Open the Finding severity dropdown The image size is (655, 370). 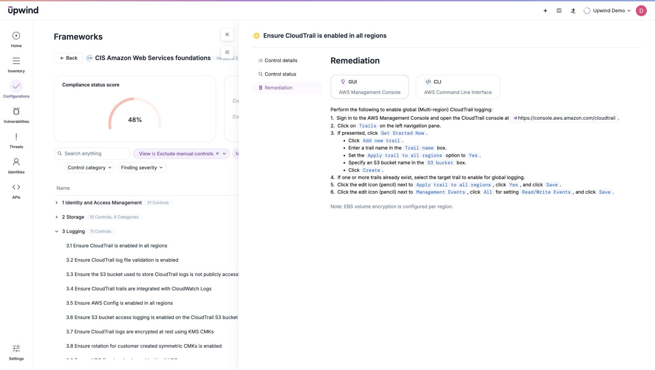pyautogui.click(x=142, y=168)
